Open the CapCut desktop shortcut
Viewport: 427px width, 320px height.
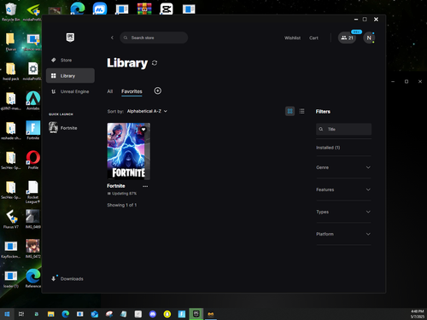(167, 9)
